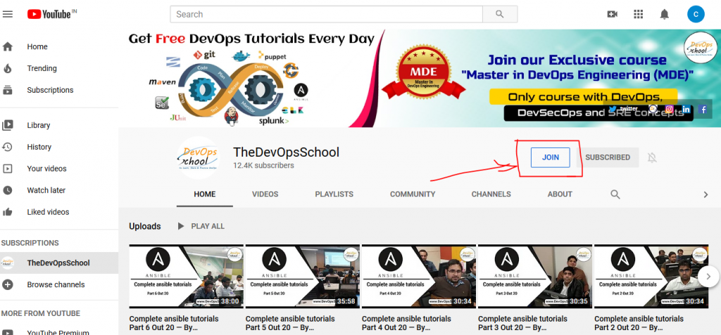Click the '12.4K subscribers' text

click(263, 165)
